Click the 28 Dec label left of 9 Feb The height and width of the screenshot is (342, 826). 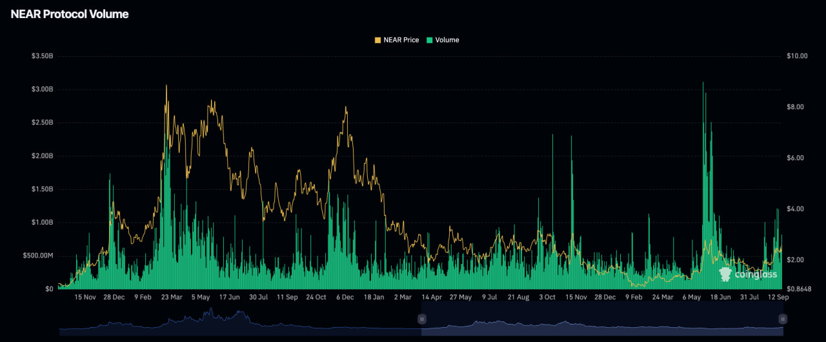tap(114, 297)
